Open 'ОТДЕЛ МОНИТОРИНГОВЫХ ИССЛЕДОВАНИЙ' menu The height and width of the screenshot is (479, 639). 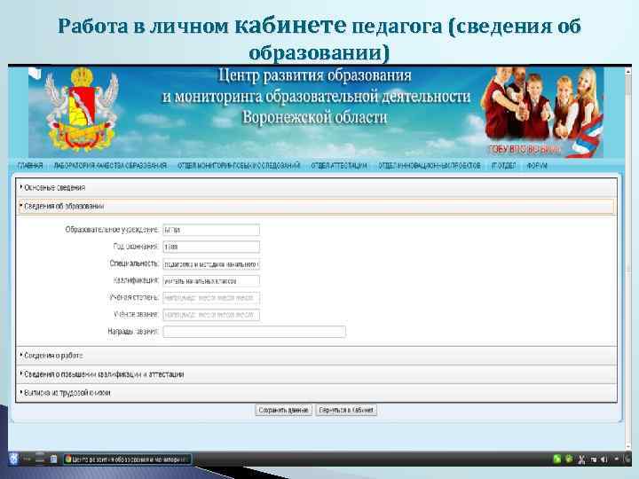(x=239, y=165)
